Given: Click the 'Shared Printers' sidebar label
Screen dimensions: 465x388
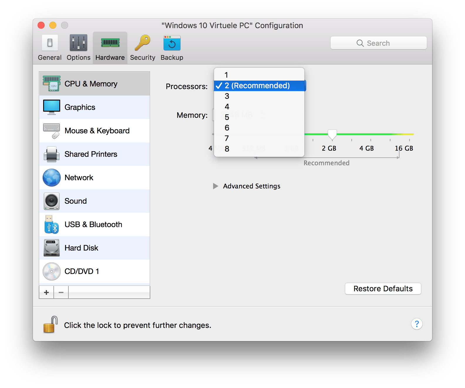Looking at the screenshot, I should [x=91, y=154].
